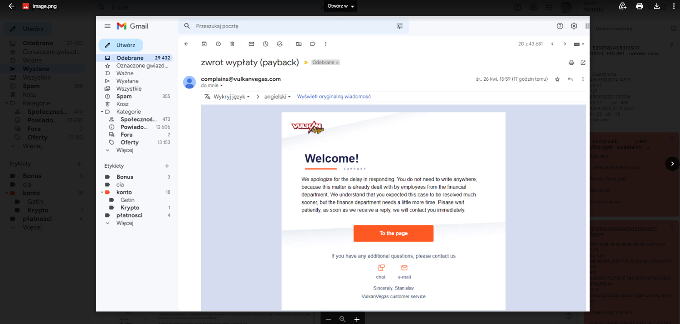Add the file to Drive shortcut icon
The height and width of the screenshot is (324, 680).
(622, 6)
